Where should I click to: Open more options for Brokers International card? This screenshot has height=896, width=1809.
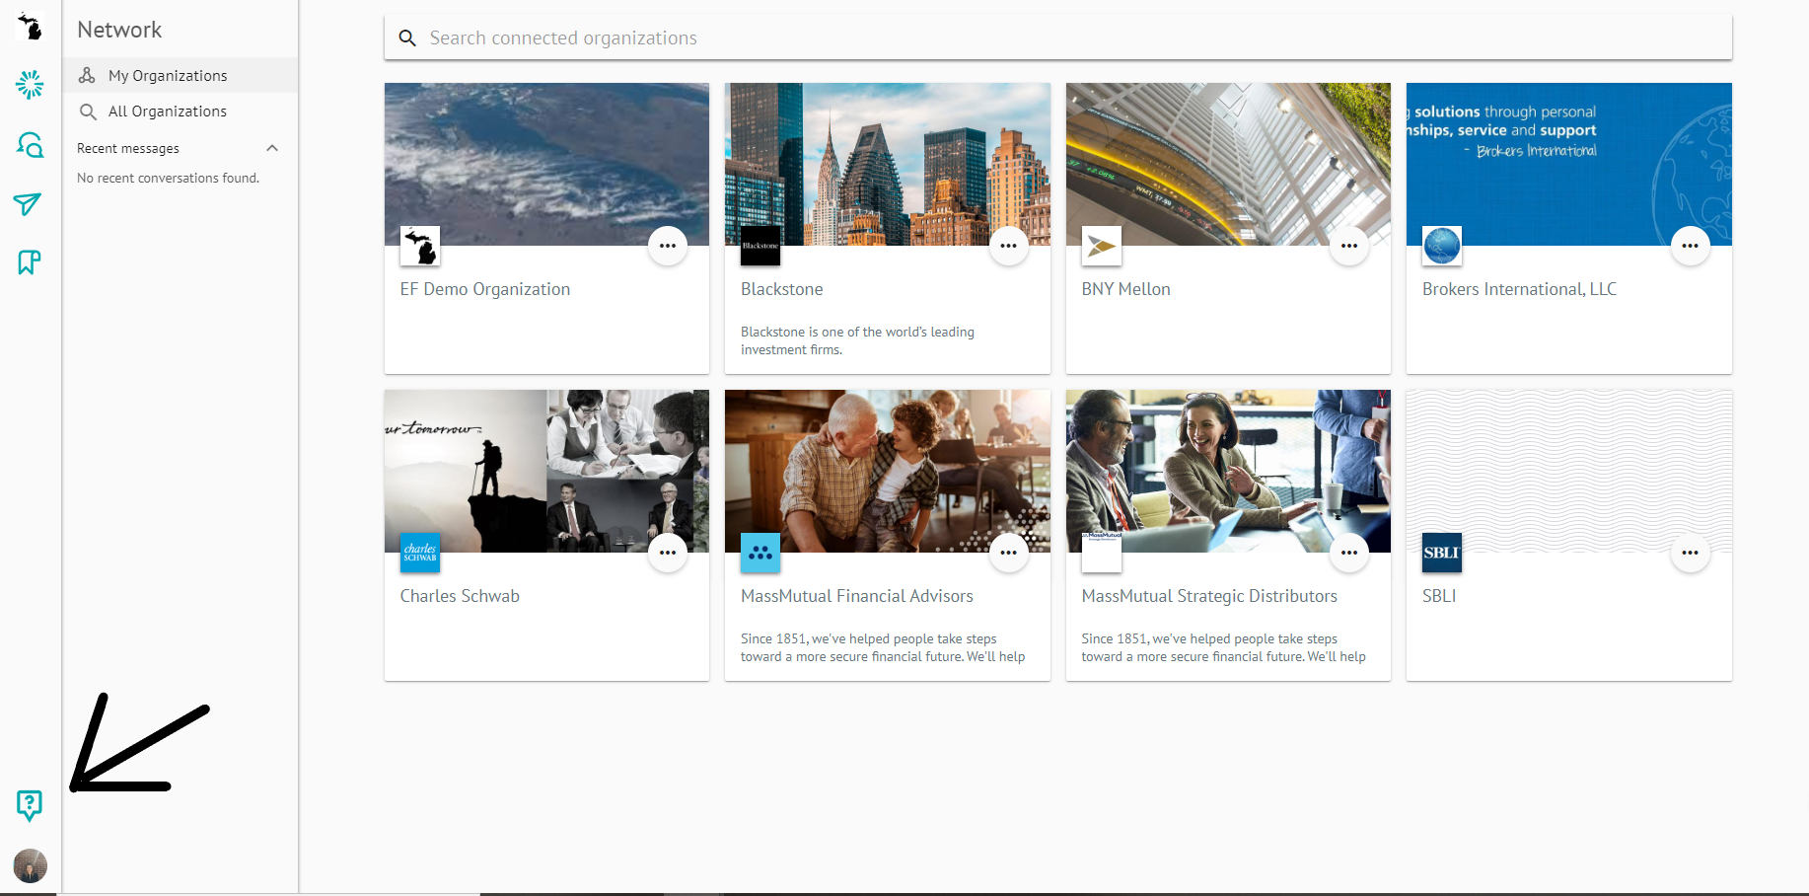click(1690, 246)
